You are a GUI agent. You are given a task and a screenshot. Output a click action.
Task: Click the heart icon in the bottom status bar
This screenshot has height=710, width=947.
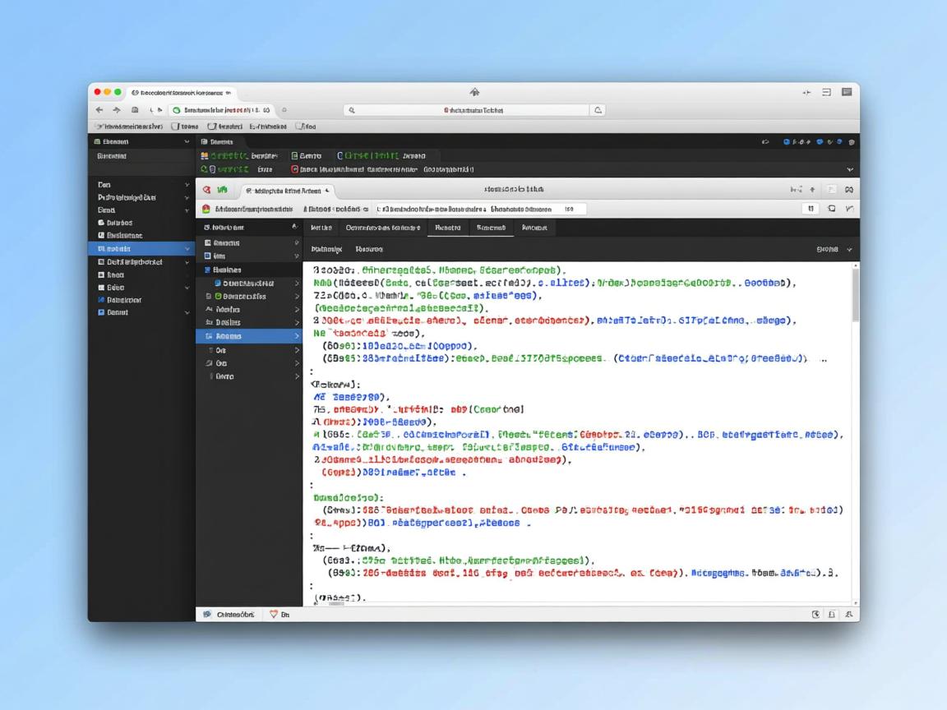274,614
